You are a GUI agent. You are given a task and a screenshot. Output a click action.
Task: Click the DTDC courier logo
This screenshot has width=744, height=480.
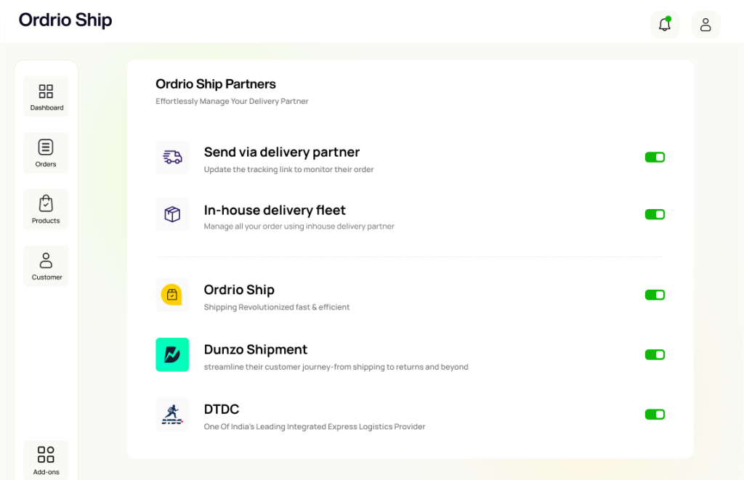(x=172, y=414)
